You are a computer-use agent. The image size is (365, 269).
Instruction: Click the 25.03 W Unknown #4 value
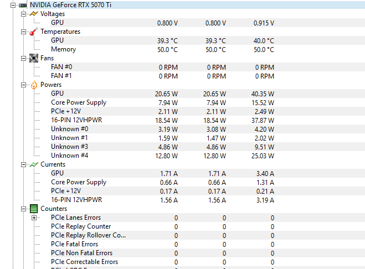coord(263,156)
